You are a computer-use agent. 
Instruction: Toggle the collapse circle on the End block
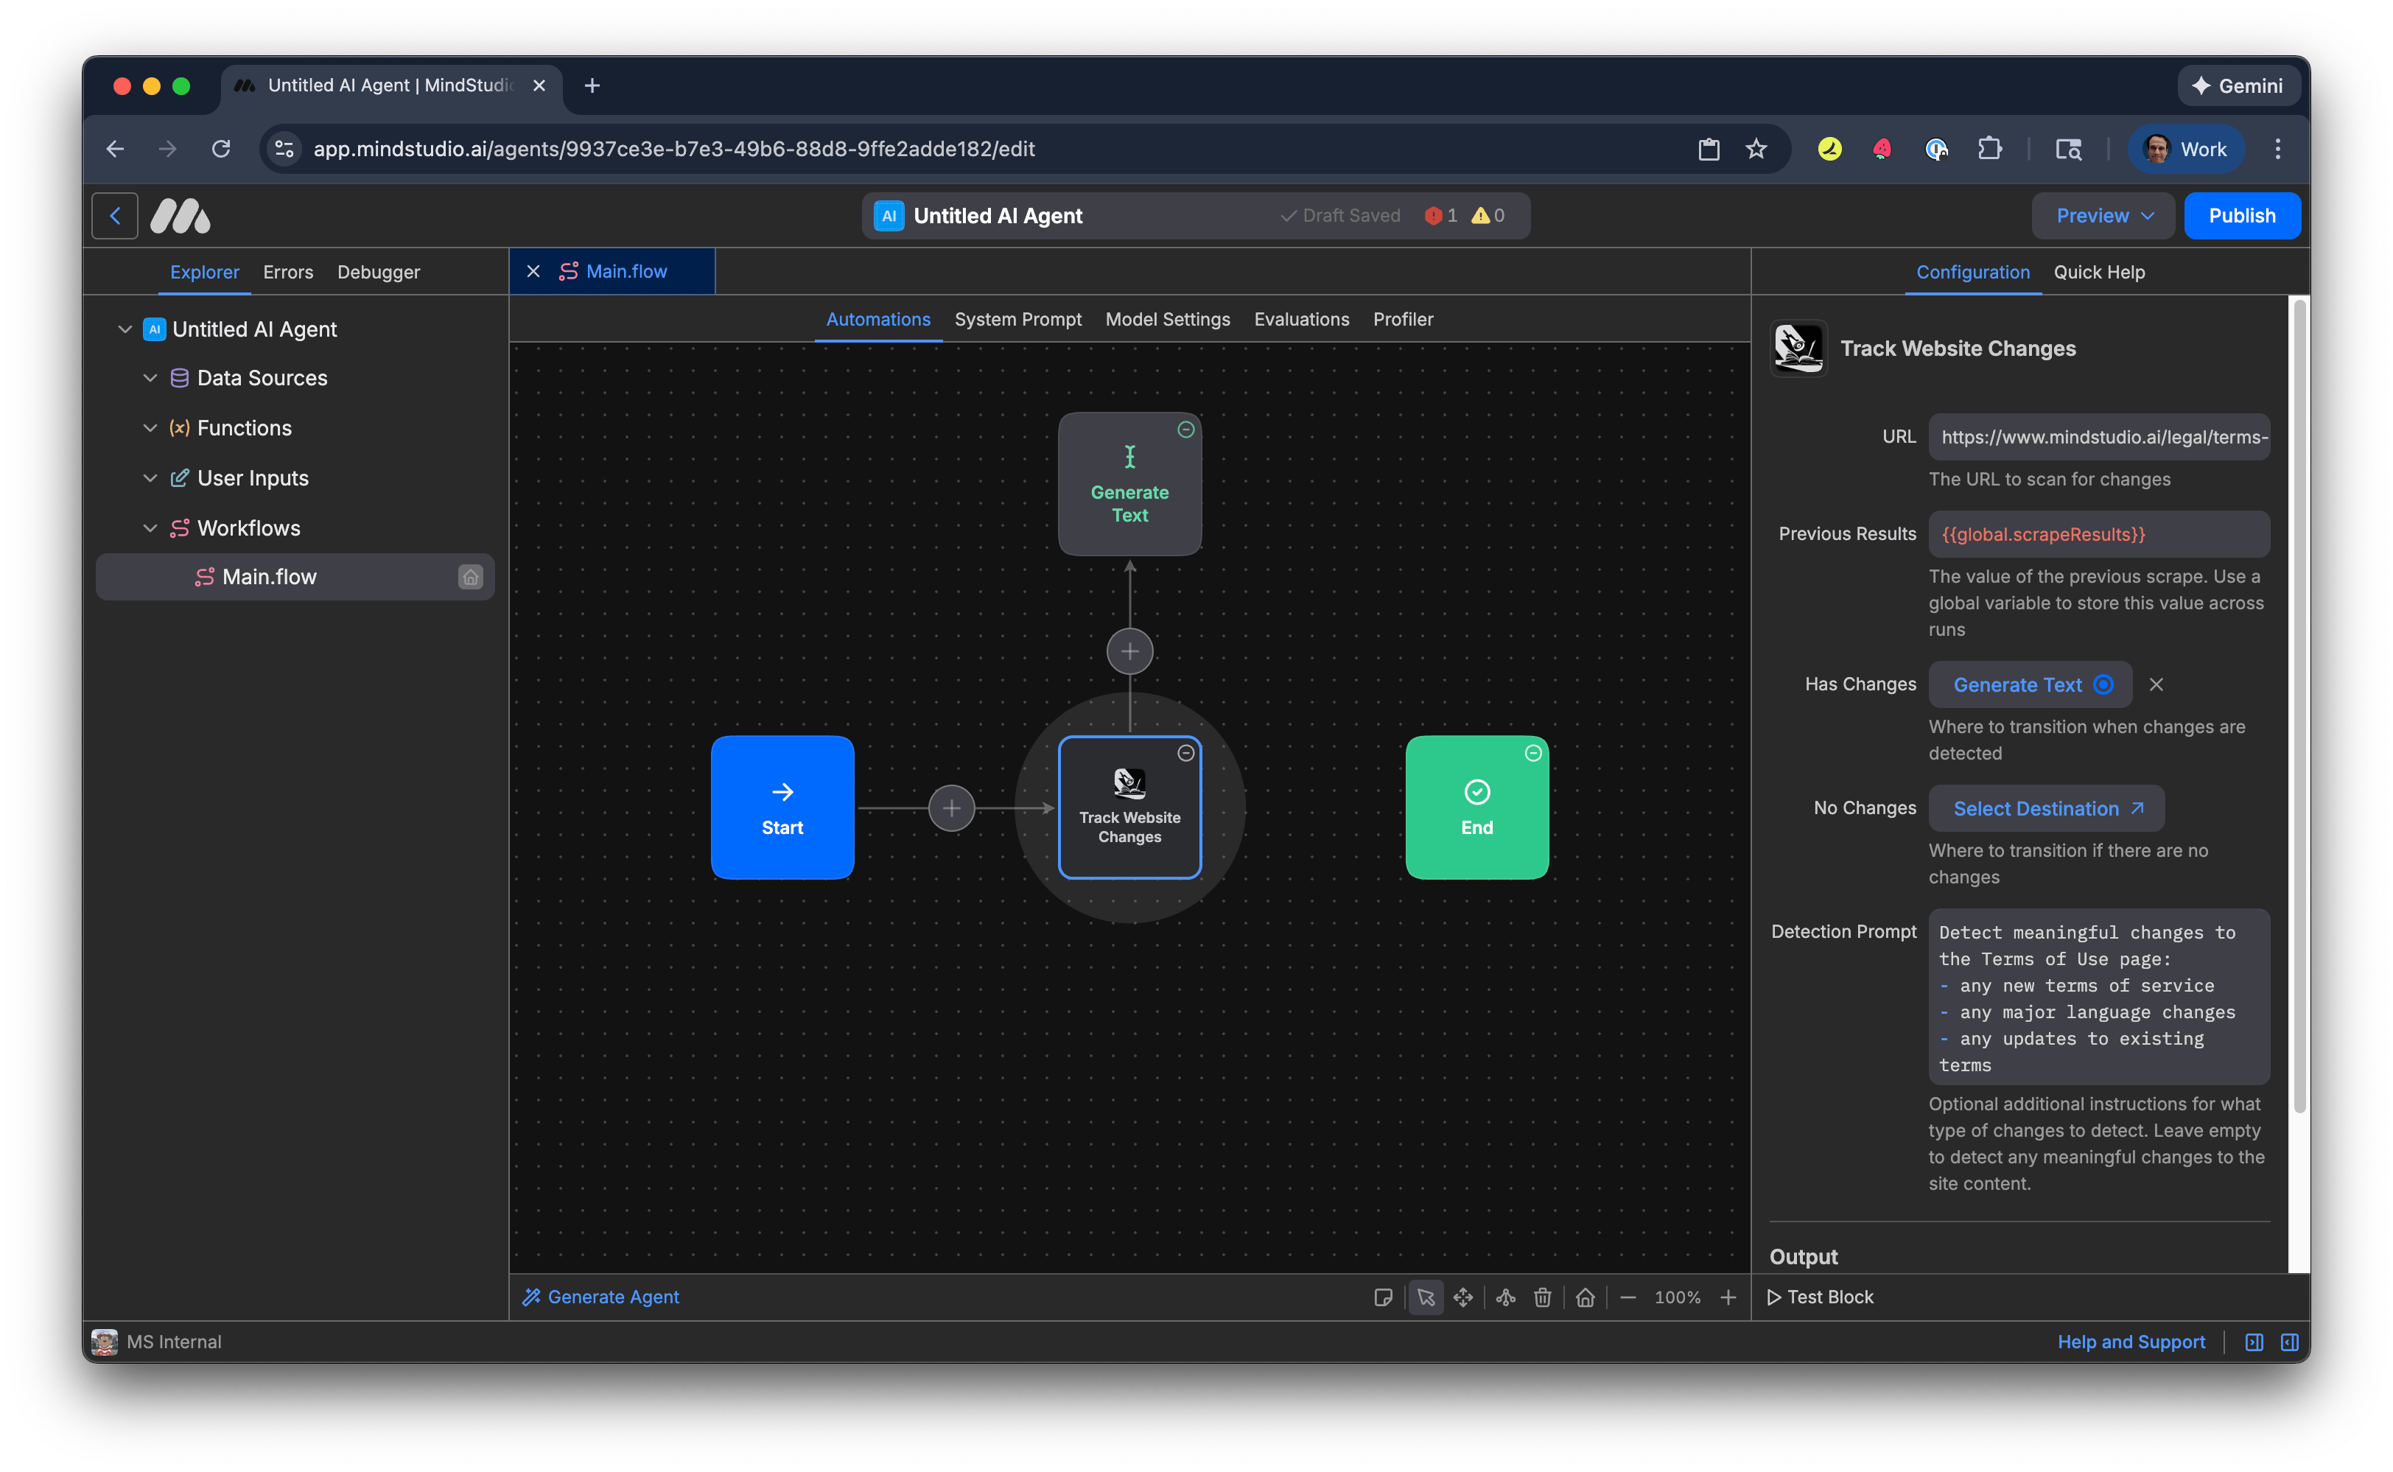coord(1532,752)
